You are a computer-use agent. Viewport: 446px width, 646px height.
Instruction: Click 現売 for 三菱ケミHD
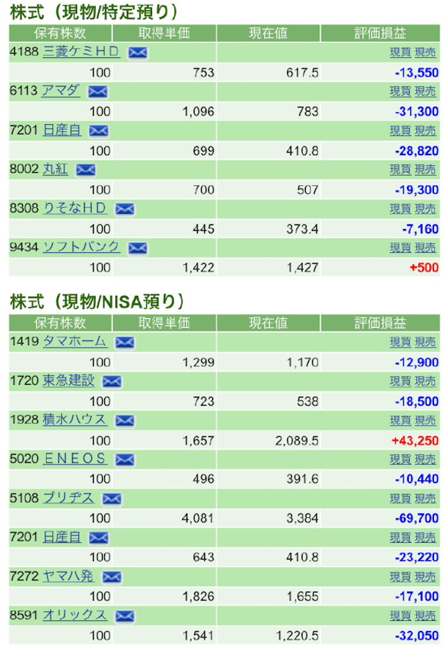(425, 53)
